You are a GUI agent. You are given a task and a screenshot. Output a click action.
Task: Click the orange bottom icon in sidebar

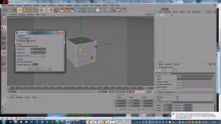(4, 70)
